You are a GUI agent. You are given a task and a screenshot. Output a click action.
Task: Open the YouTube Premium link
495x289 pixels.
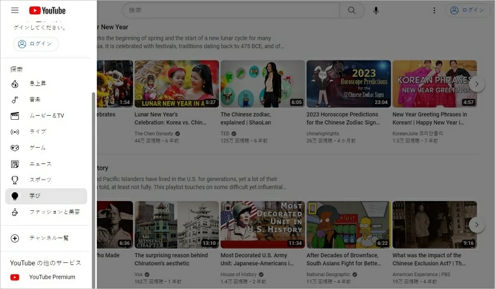[46, 277]
